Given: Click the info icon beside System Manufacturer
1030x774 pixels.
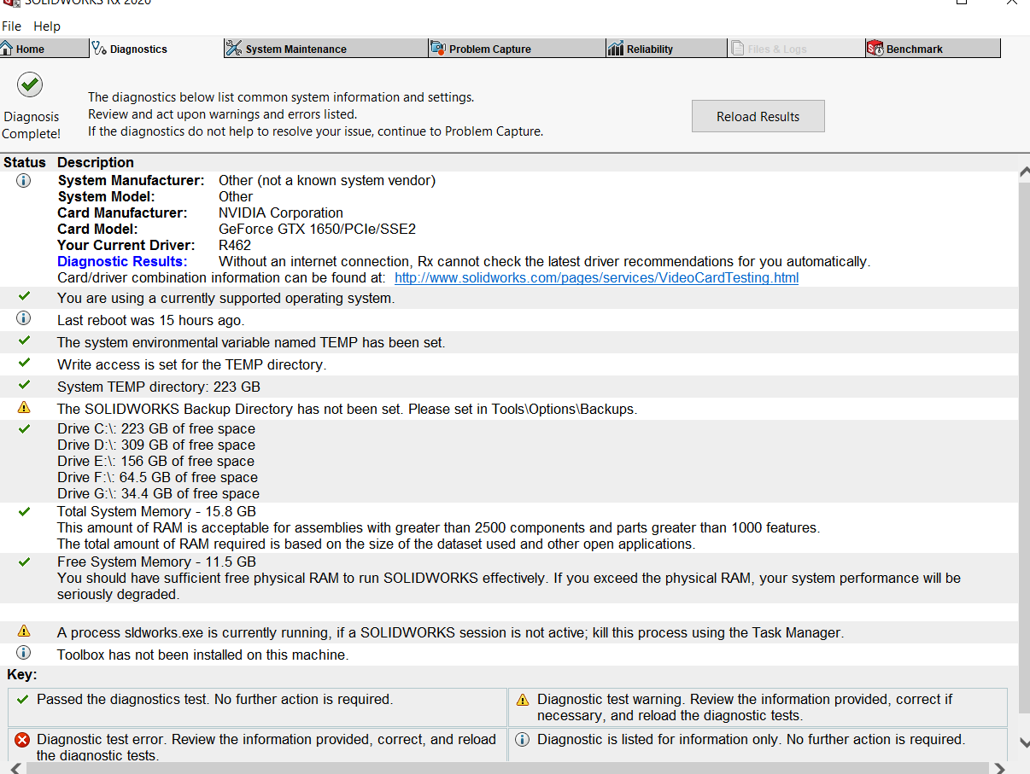Looking at the screenshot, I should point(24,180).
